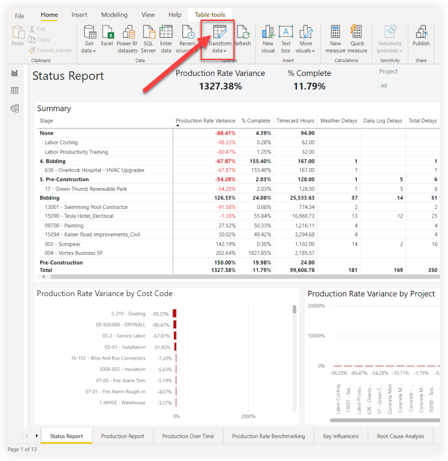Create a New measure
448x461 pixels.
coord(335,39)
